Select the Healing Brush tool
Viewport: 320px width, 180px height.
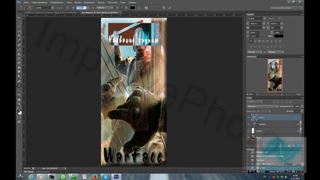[x=19, y=44]
